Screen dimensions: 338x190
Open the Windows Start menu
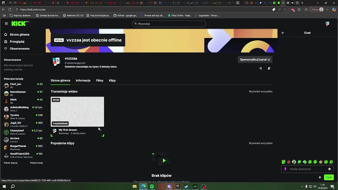click(4, 187)
